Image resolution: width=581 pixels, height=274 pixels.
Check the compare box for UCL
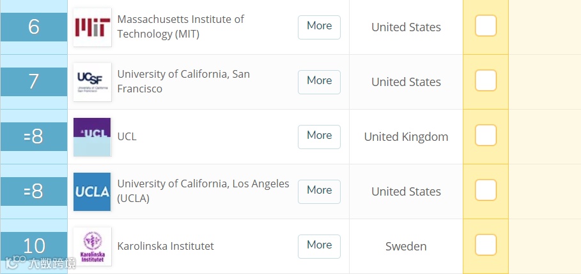tap(486, 136)
